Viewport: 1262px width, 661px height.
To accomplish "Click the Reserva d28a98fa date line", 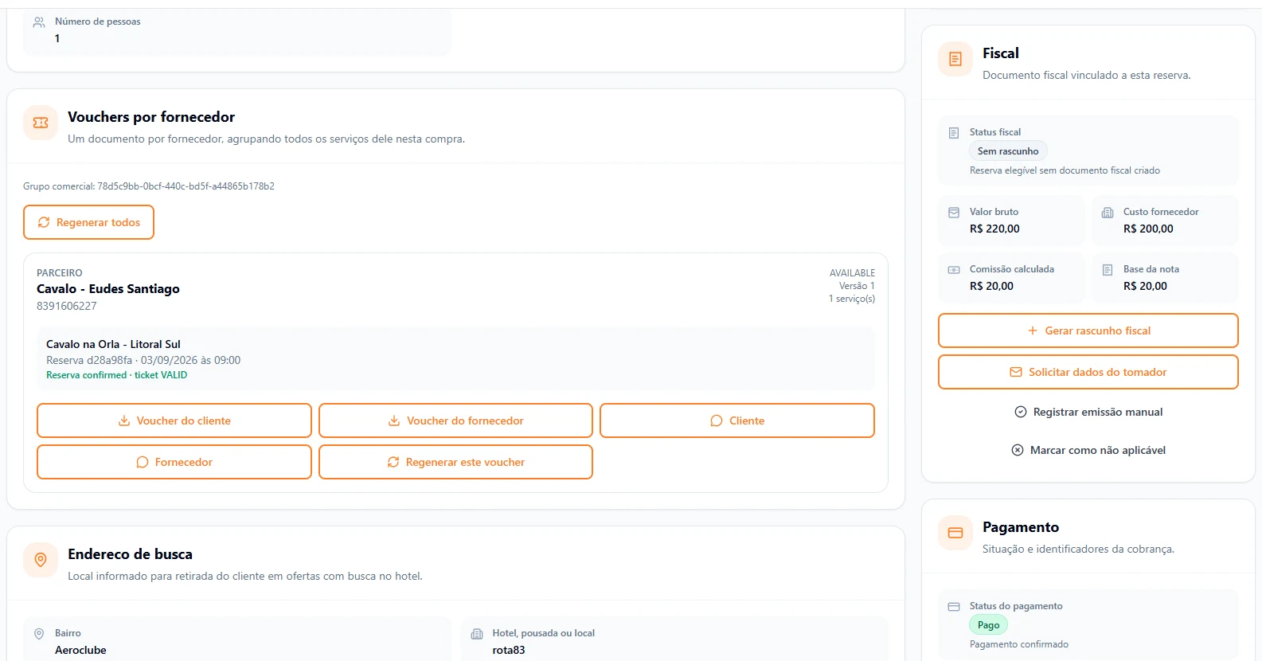I will 143,360.
